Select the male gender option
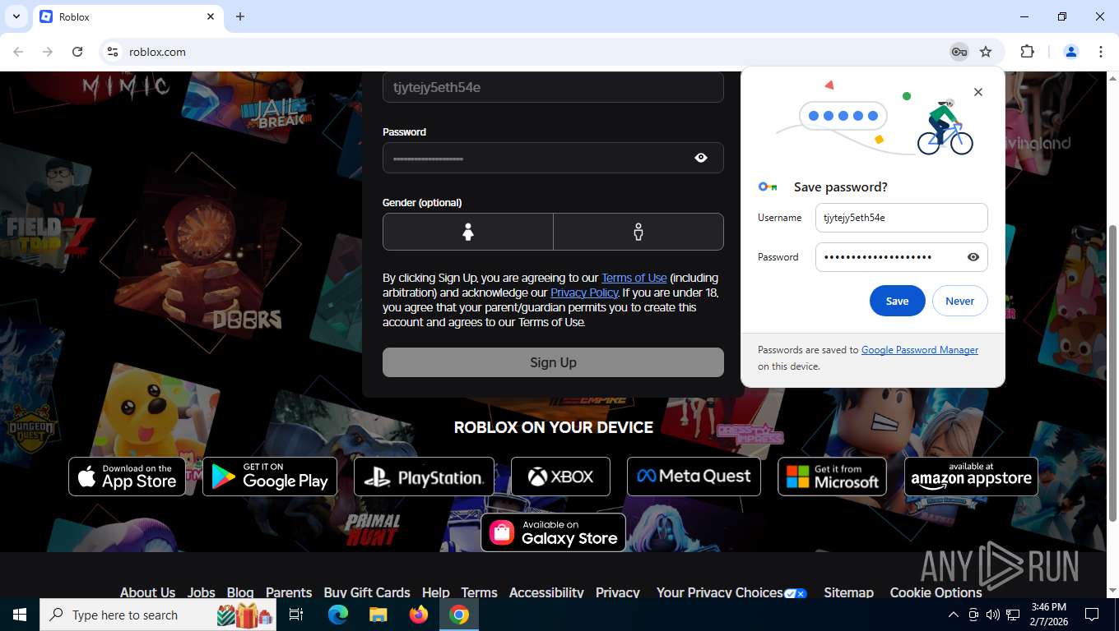The image size is (1119, 631). (x=638, y=232)
